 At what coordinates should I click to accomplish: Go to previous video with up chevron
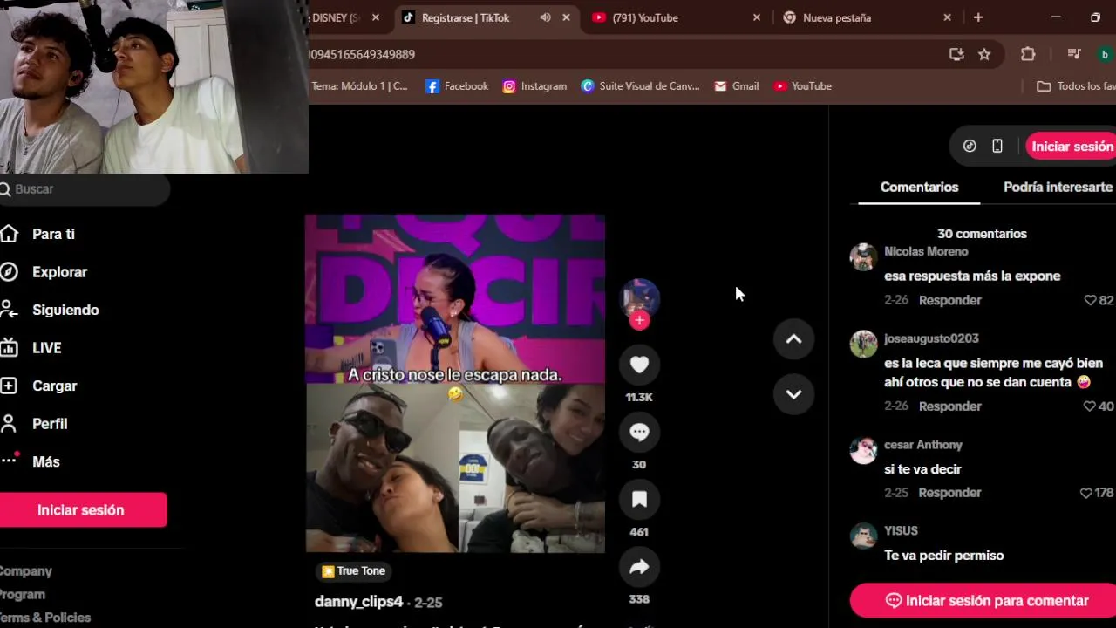click(x=793, y=339)
